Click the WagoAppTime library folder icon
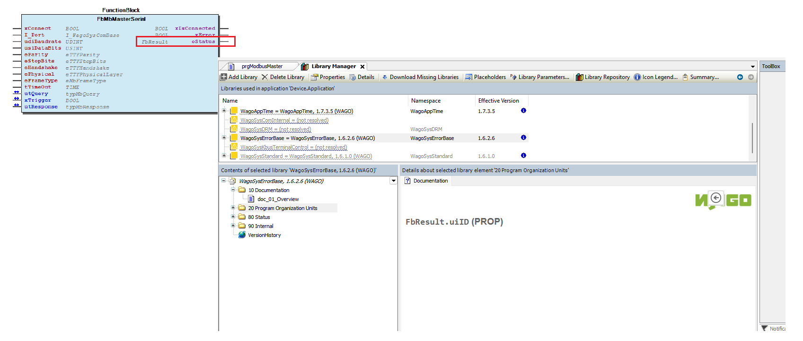803x341 pixels. click(x=234, y=111)
